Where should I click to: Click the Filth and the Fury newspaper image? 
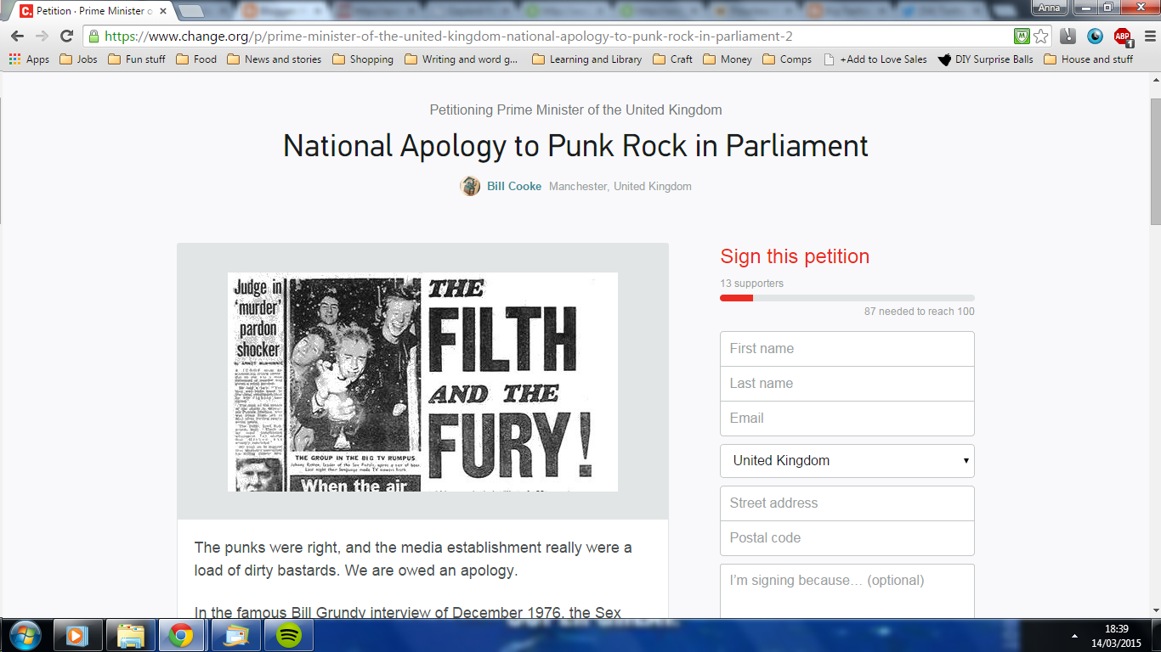(x=422, y=382)
